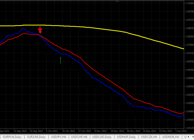Click the 1.07410 price label

coord(190,53)
